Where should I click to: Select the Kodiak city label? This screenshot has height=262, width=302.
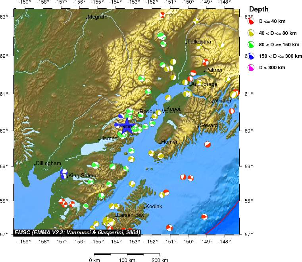(x=154, y=207)
